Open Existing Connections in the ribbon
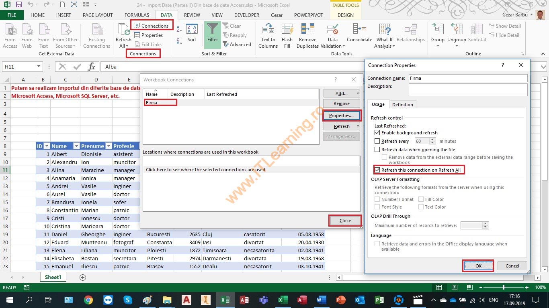The image size is (549, 308). click(x=96, y=36)
